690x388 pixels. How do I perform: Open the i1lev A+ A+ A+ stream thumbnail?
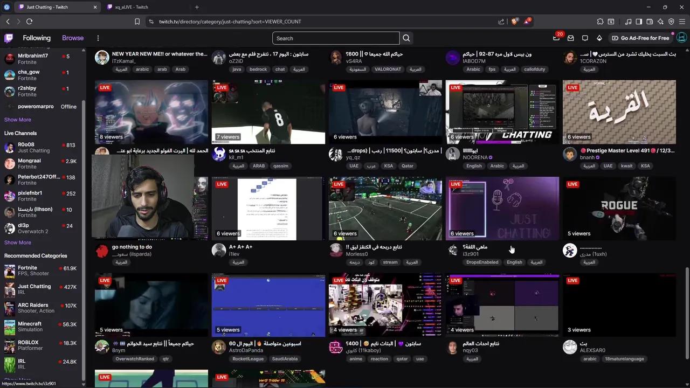[x=268, y=209]
